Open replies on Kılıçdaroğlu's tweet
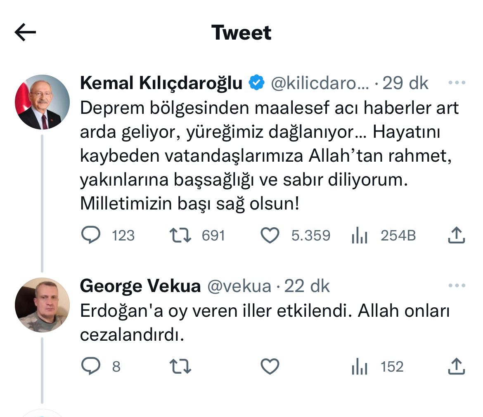Image resolution: width=483 pixels, height=417 pixels. point(91,236)
